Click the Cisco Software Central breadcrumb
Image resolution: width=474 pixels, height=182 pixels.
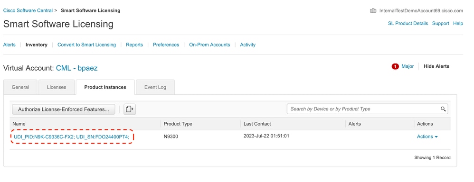click(28, 10)
